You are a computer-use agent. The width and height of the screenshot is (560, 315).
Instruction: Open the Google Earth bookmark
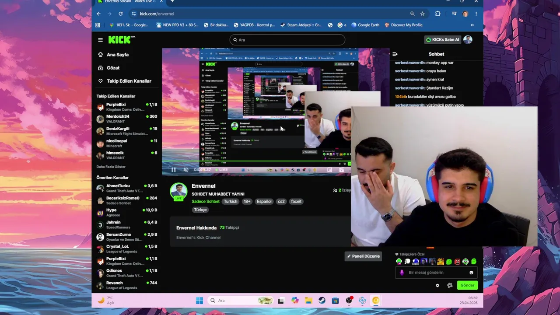tap(365, 25)
